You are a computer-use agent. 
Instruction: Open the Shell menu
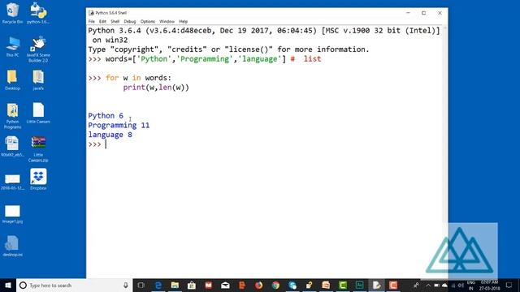115,22
